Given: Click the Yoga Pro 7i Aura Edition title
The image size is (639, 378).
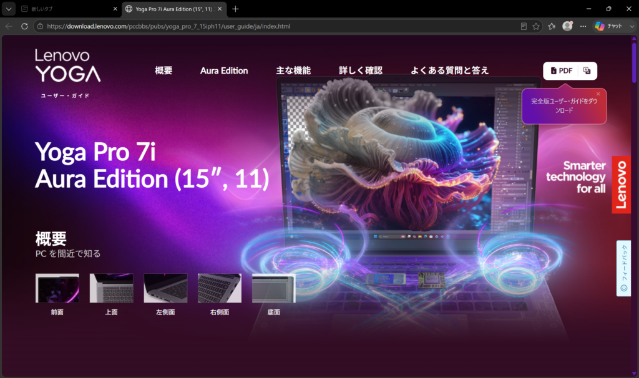Looking at the screenshot, I should click(152, 165).
